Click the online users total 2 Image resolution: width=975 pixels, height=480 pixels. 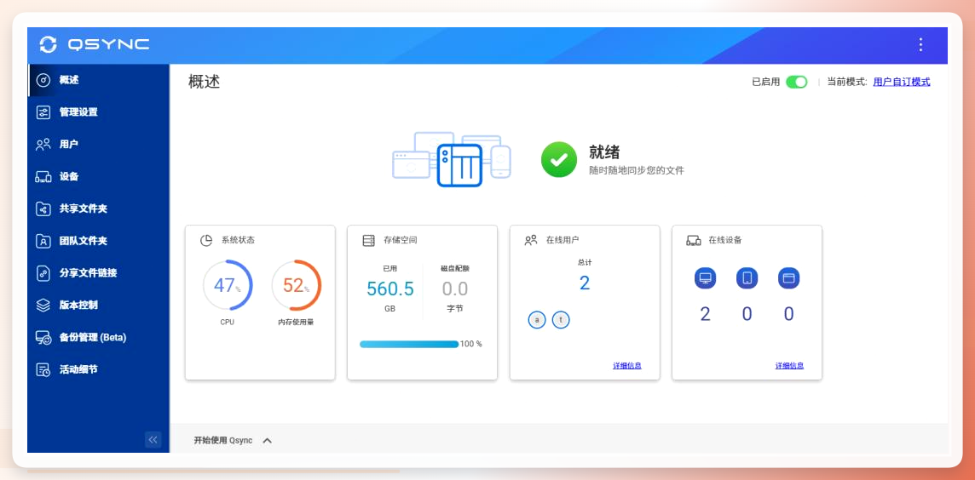point(585,283)
